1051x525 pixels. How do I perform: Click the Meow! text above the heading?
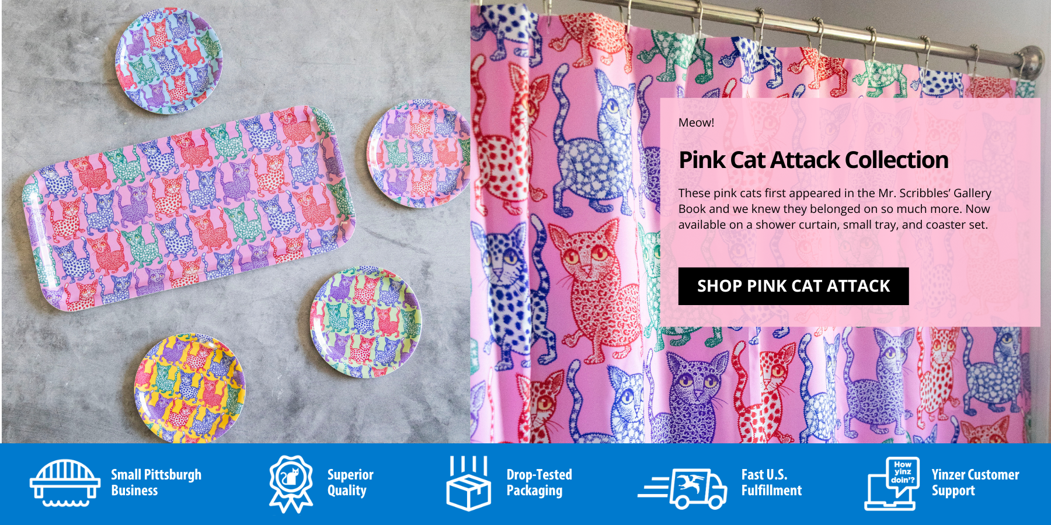[x=696, y=123]
